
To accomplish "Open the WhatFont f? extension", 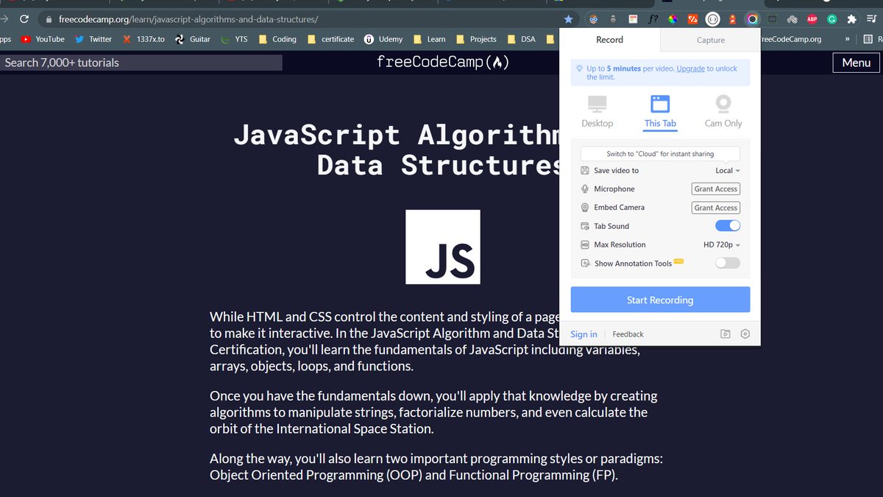I will (x=653, y=19).
